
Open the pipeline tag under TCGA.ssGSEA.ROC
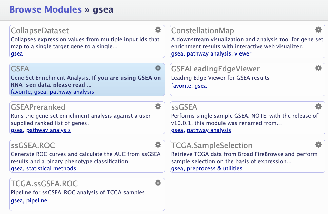tap(37, 200)
